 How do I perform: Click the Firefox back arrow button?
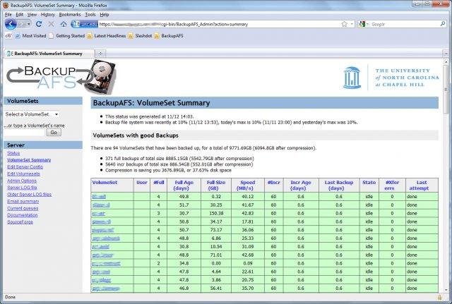pos(11,24)
